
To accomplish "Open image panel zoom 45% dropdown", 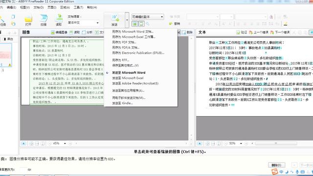I will coord(65,143).
